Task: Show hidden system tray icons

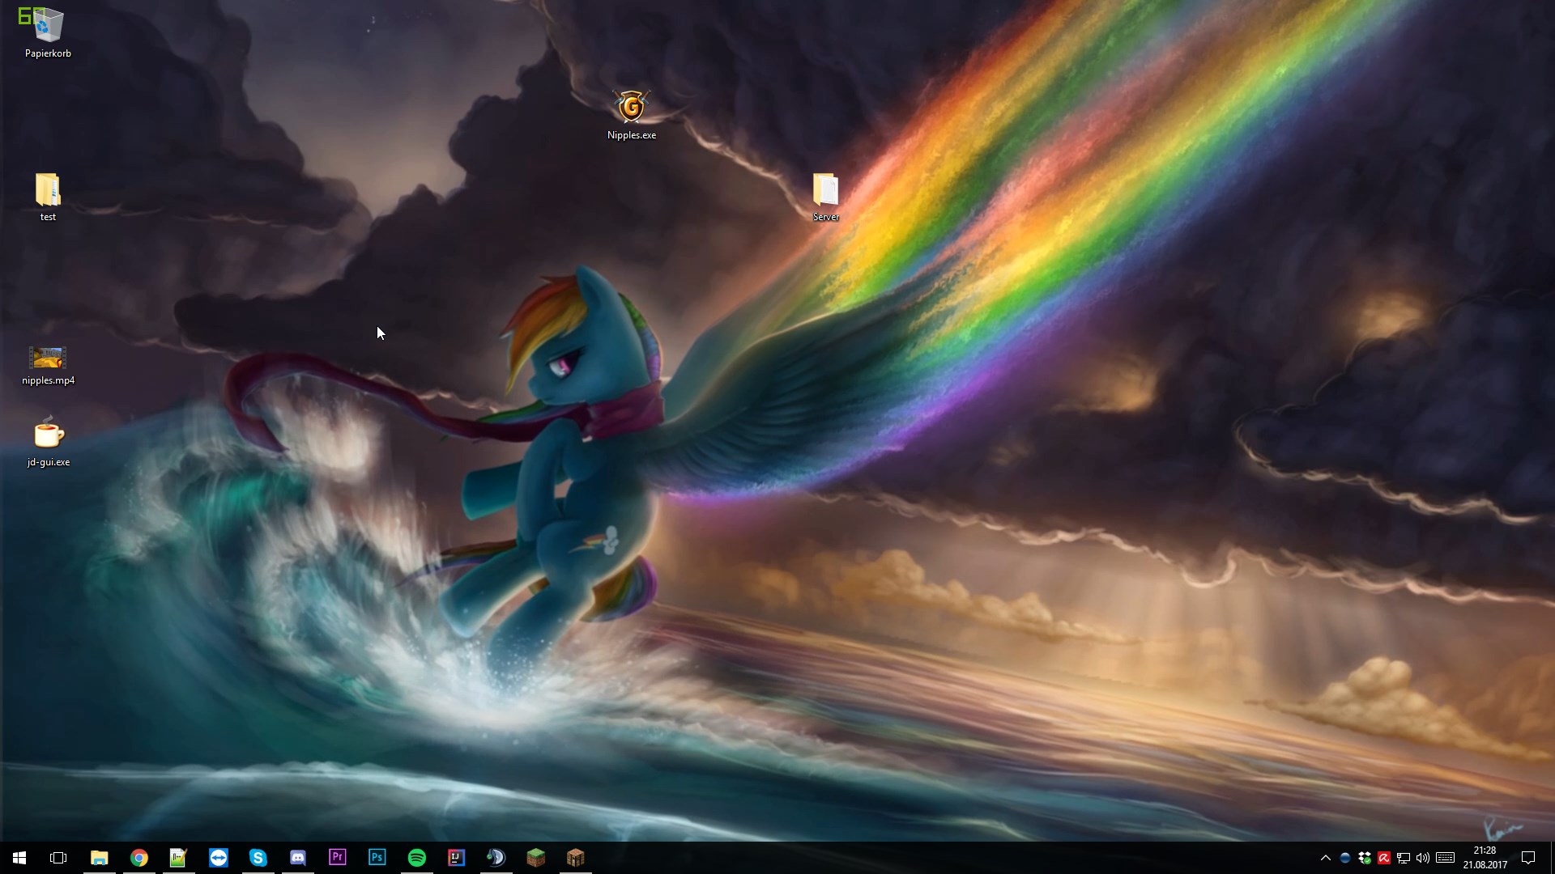Action: click(x=1325, y=858)
